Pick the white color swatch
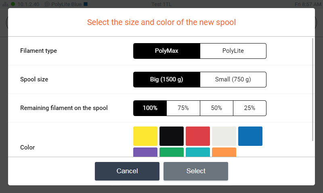The width and height of the screenshot is (323, 193). click(224, 136)
